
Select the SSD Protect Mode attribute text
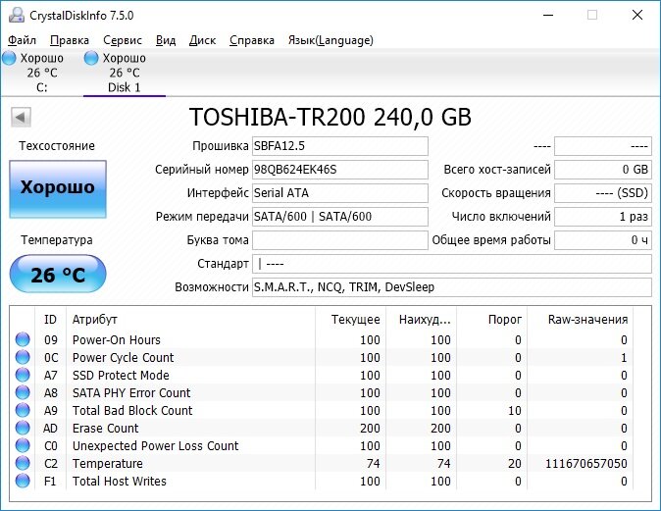121,376
